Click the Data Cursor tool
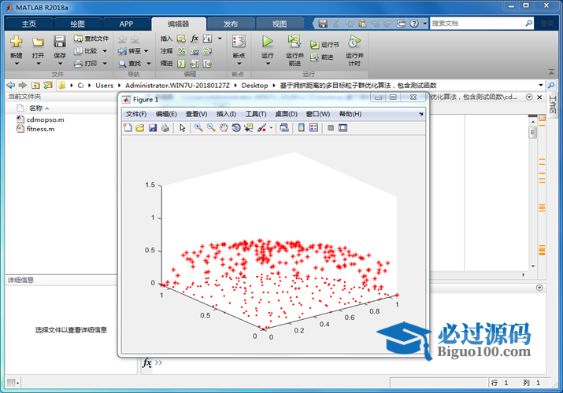563x393 pixels. [x=249, y=128]
